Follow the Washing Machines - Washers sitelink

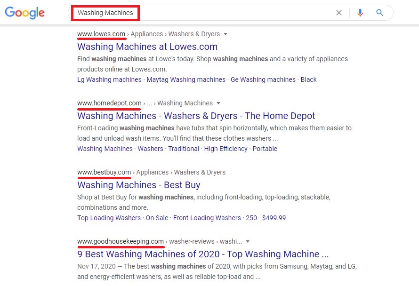120,149
